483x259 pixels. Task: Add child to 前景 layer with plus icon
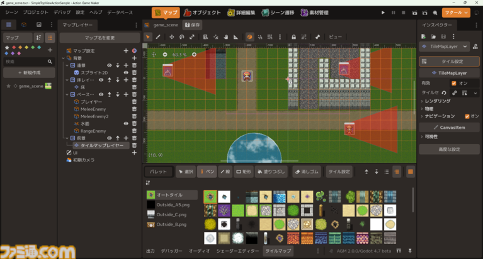[126, 138]
